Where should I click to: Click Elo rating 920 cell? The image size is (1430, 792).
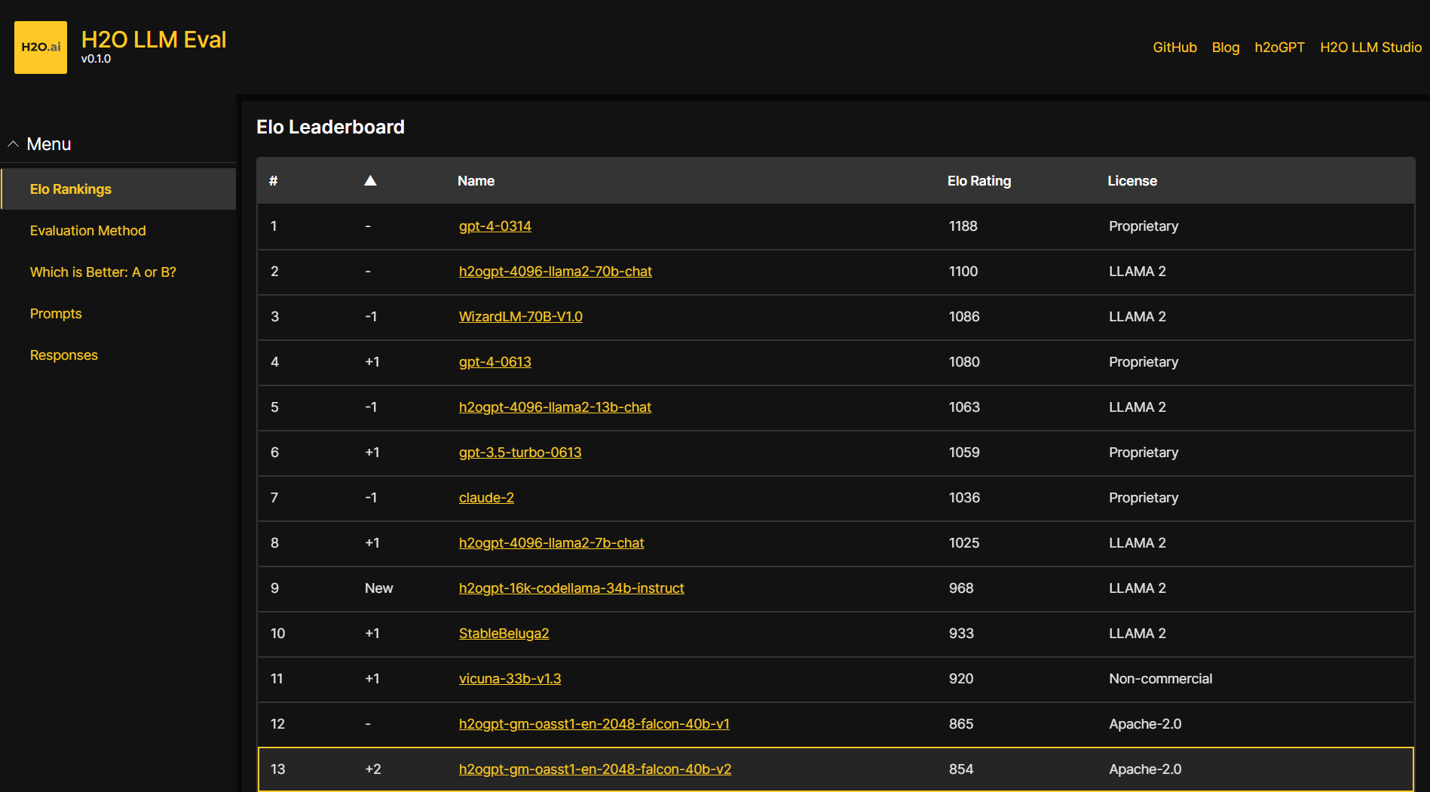coord(961,679)
